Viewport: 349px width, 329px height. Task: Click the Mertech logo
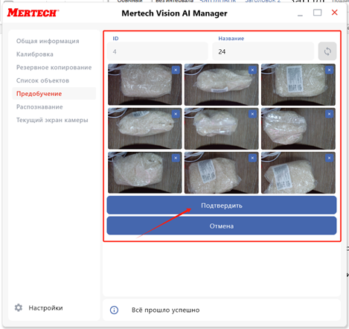coord(33,13)
